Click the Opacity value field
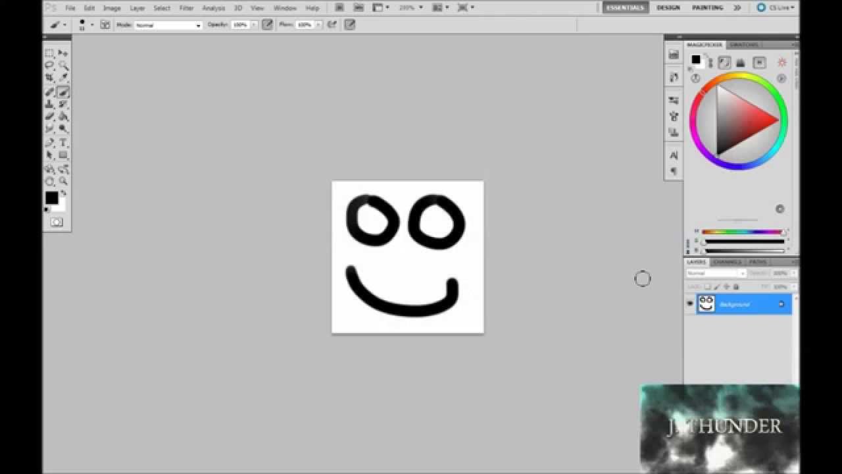This screenshot has width=842, height=474. click(x=239, y=24)
